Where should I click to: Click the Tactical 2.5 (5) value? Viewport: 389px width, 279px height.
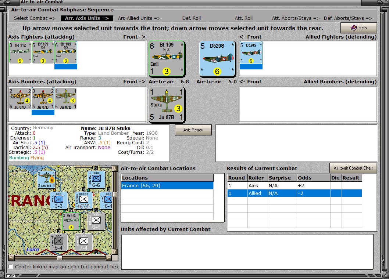point(40,148)
